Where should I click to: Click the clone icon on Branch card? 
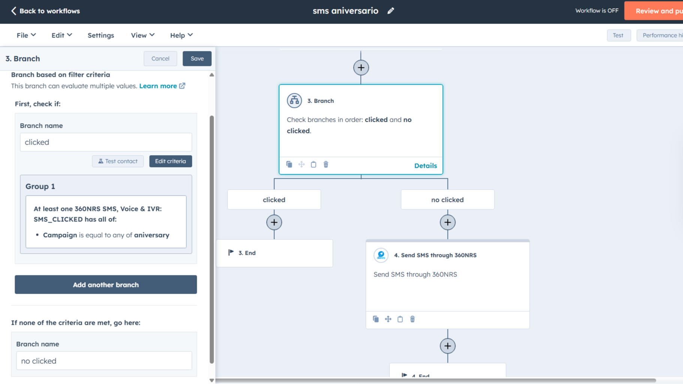(289, 164)
